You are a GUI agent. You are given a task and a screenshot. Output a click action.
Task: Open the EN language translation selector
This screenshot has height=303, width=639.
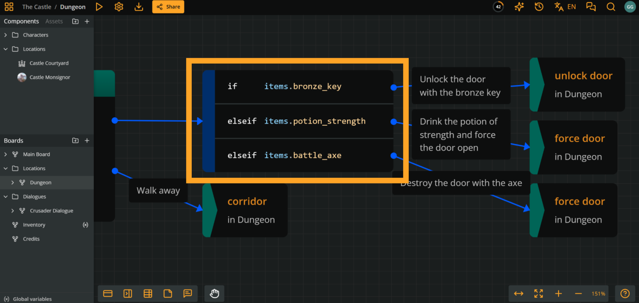tap(565, 7)
